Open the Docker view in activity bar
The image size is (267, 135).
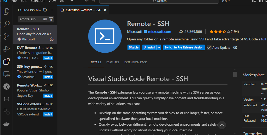coord(7,124)
